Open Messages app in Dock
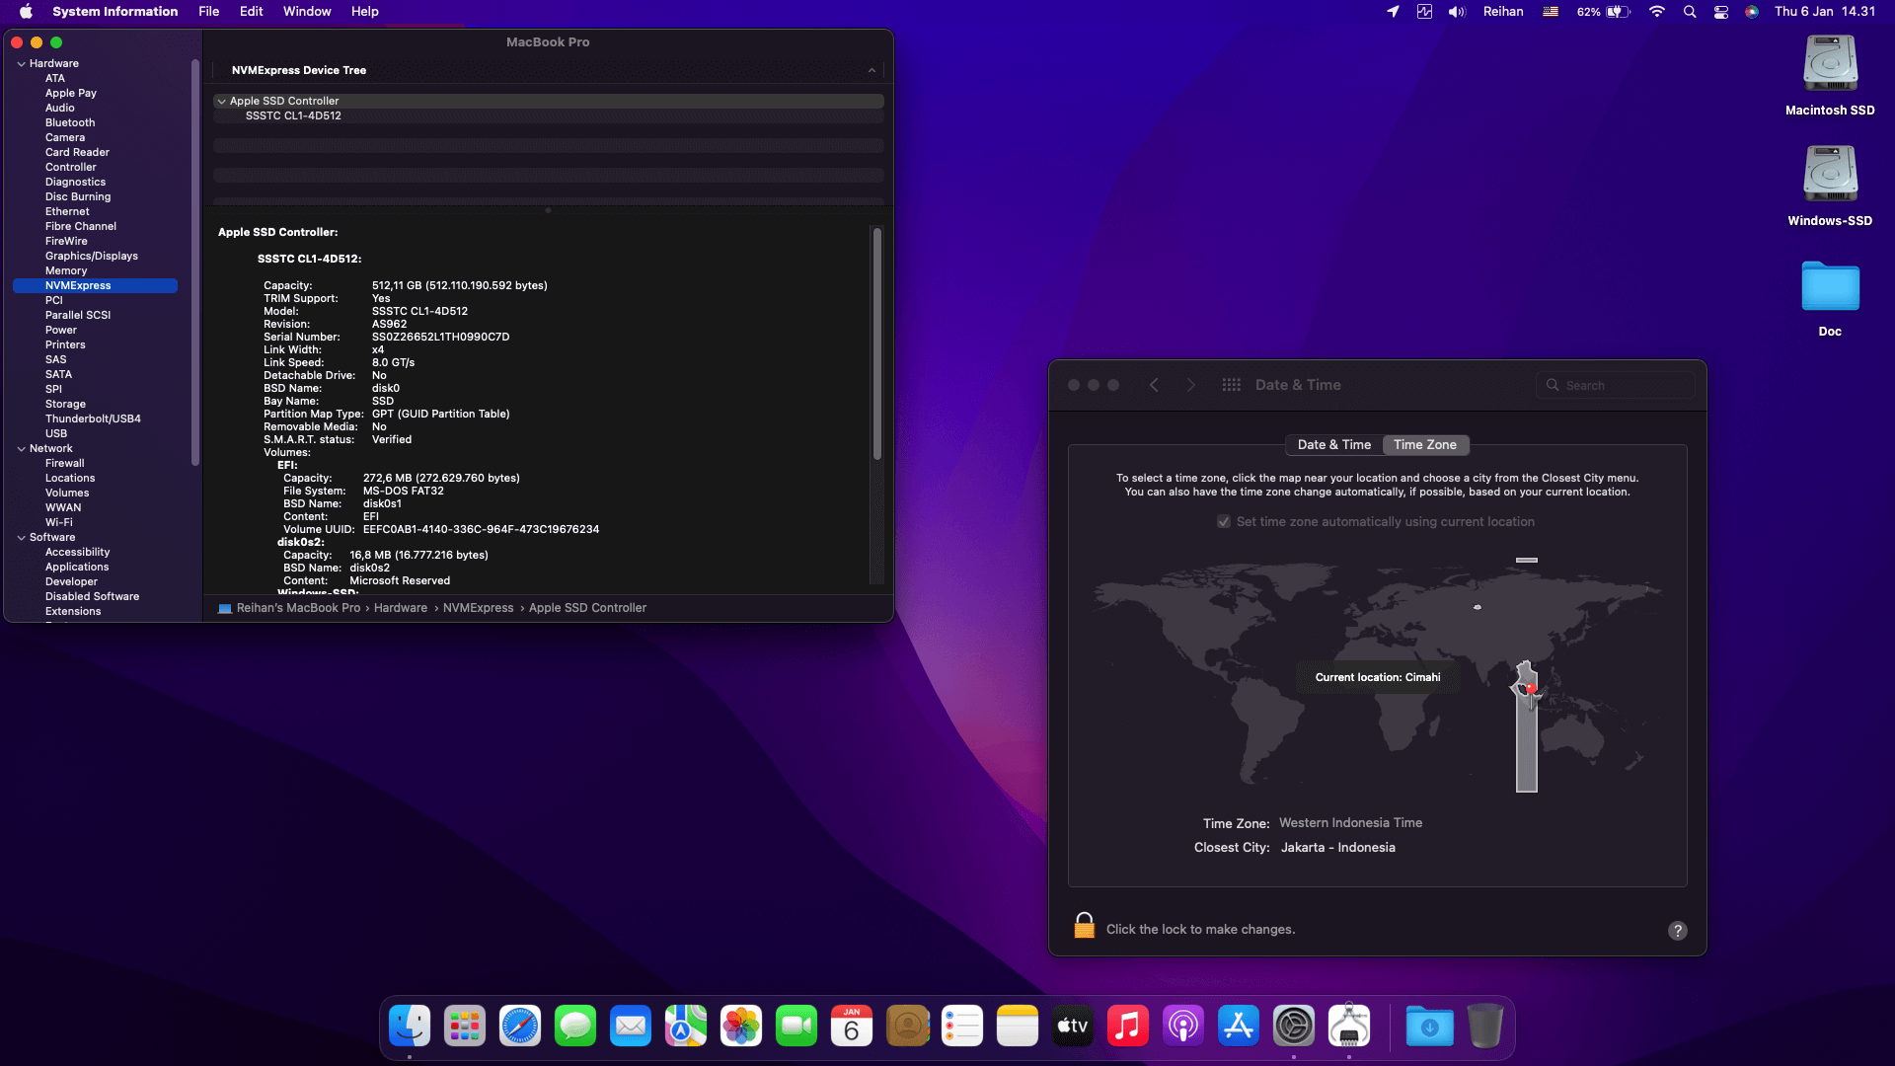Image resolution: width=1895 pixels, height=1066 pixels. pyautogui.click(x=575, y=1027)
